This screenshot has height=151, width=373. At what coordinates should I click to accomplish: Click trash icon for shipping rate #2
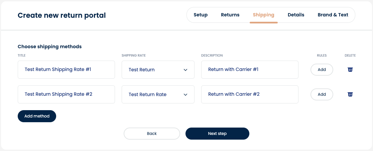click(x=350, y=94)
